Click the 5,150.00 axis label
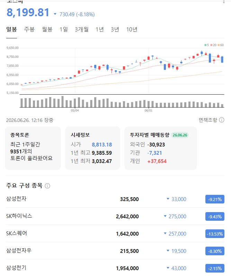Screen dimensions: 231x276 [x=12, y=93]
